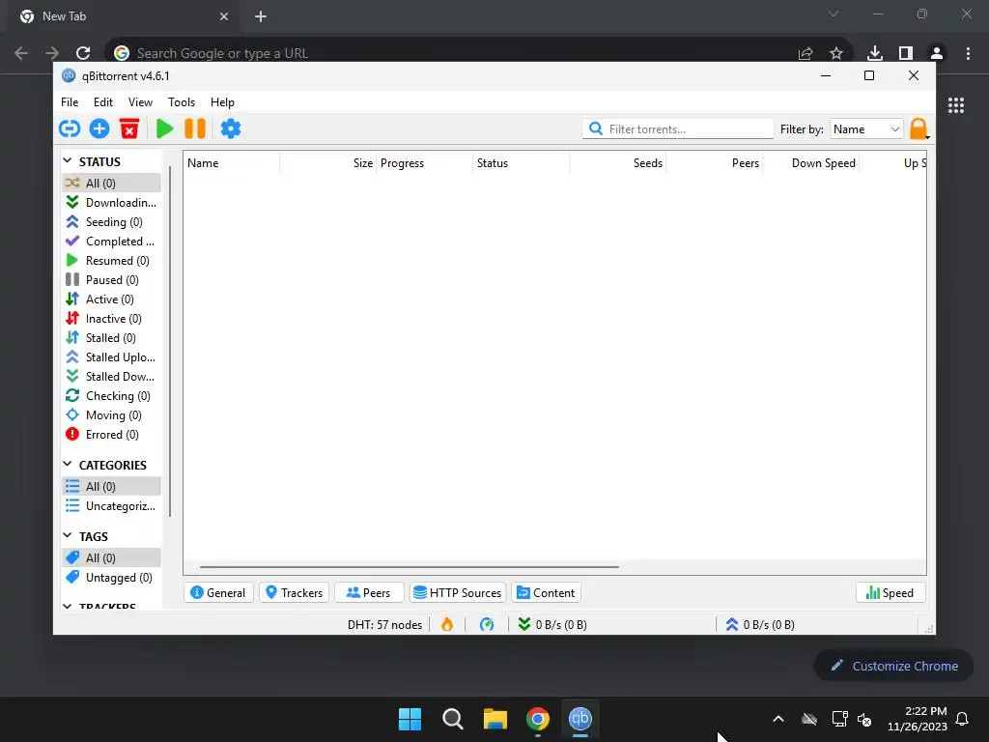
Task: Select All (0) under STATUS
Action: (x=112, y=183)
